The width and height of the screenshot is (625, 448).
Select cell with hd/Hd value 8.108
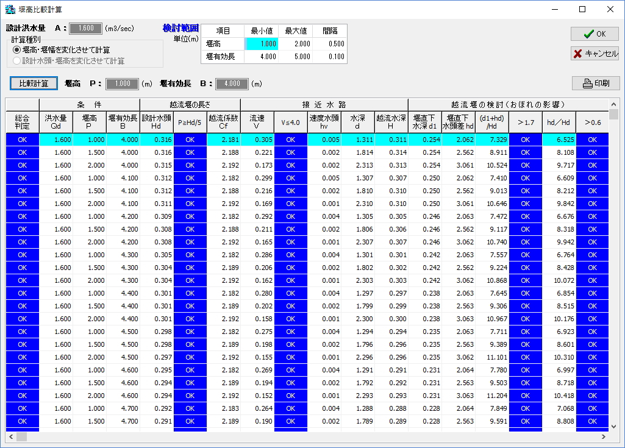click(x=559, y=152)
